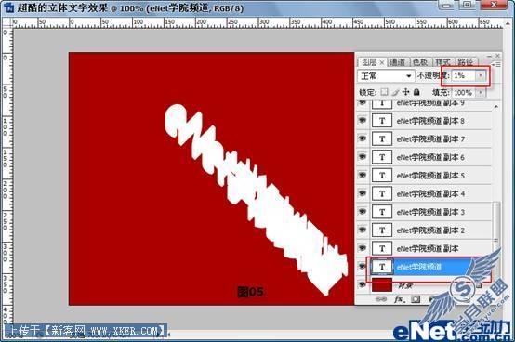This screenshot has height=342, width=515.
Task: Click the red 背景 layer thumbnail
Action: tap(382, 284)
